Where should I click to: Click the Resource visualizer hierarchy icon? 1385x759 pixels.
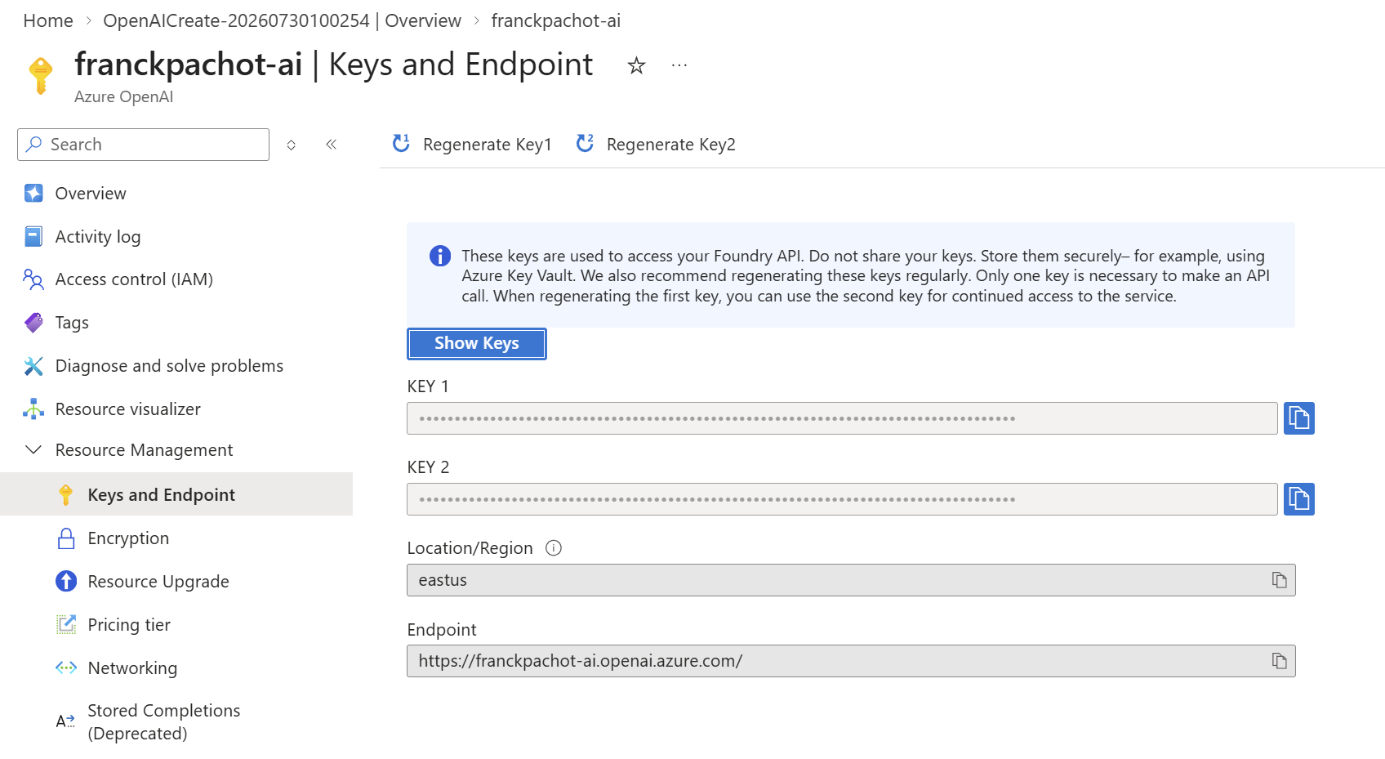click(x=33, y=409)
